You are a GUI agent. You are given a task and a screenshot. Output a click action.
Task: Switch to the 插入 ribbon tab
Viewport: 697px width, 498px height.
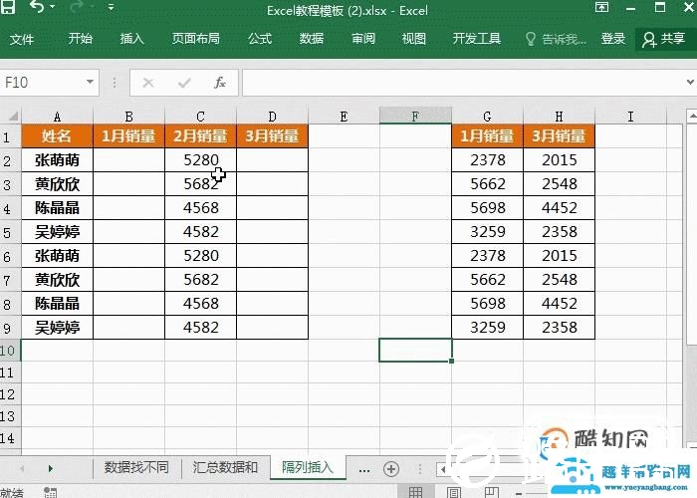coord(132,39)
